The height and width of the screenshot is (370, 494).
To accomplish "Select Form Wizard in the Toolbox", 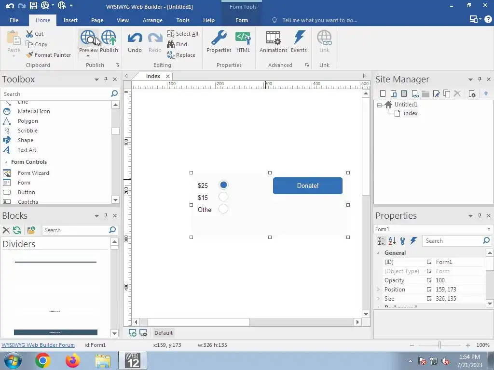I will pyautogui.click(x=33, y=173).
